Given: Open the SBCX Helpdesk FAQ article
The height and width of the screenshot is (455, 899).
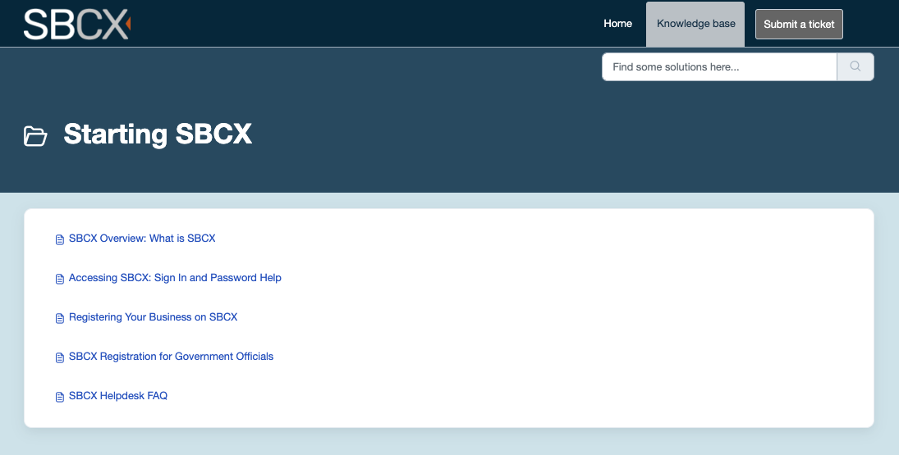Looking at the screenshot, I should pos(118,396).
